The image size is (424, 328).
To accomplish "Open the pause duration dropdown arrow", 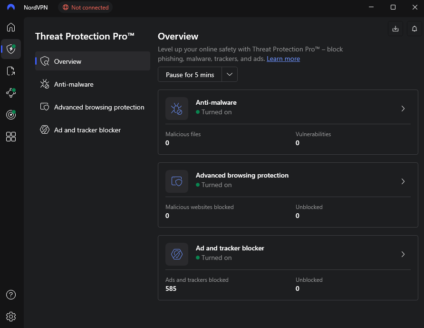I will (x=229, y=74).
